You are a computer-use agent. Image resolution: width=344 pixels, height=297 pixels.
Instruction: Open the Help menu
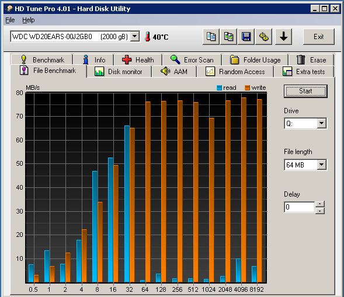click(28, 20)
